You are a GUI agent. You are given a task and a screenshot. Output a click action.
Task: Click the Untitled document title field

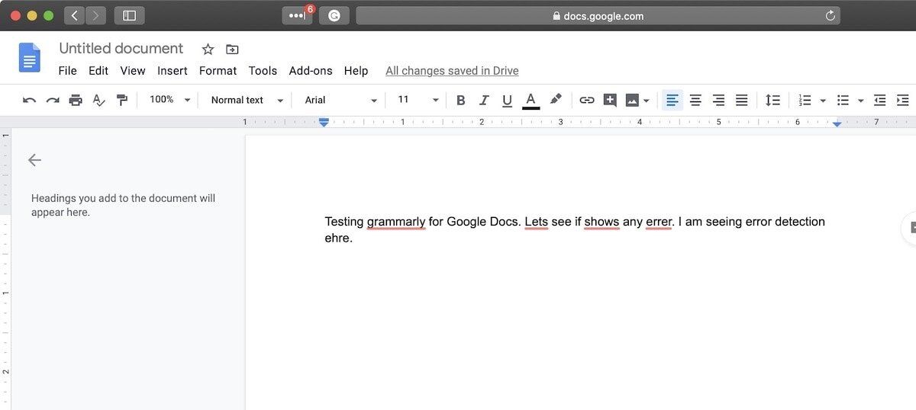[121, 49]
